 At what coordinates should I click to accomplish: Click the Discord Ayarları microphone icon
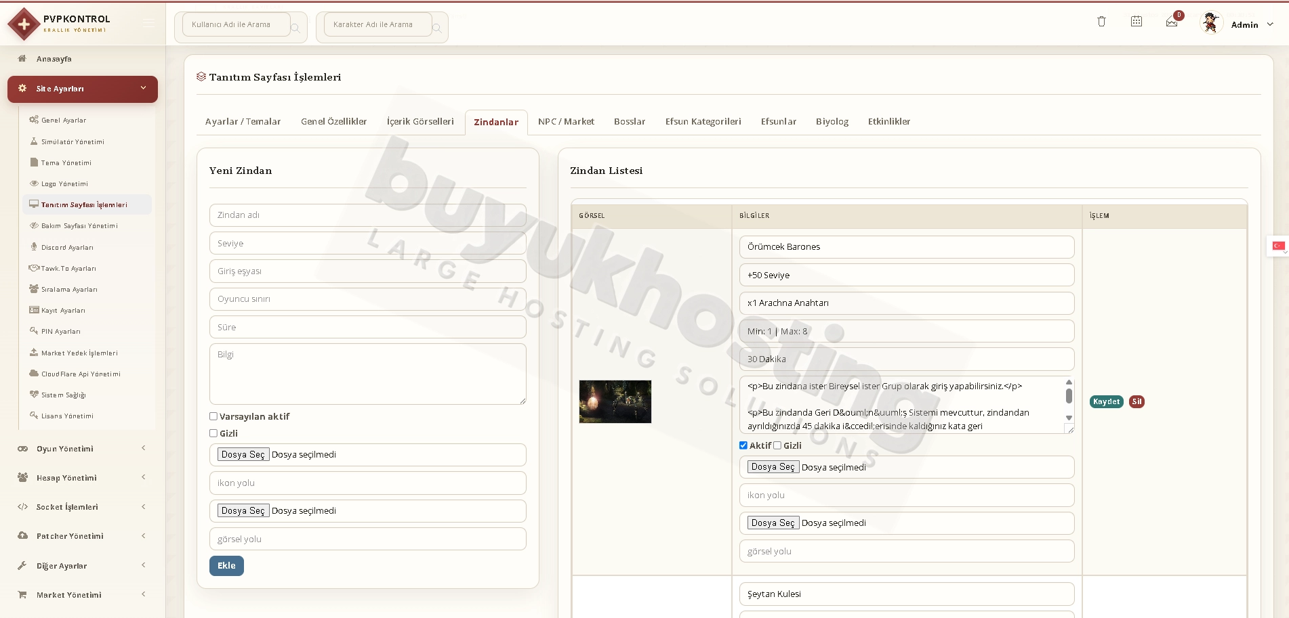(x=34, y=247)
